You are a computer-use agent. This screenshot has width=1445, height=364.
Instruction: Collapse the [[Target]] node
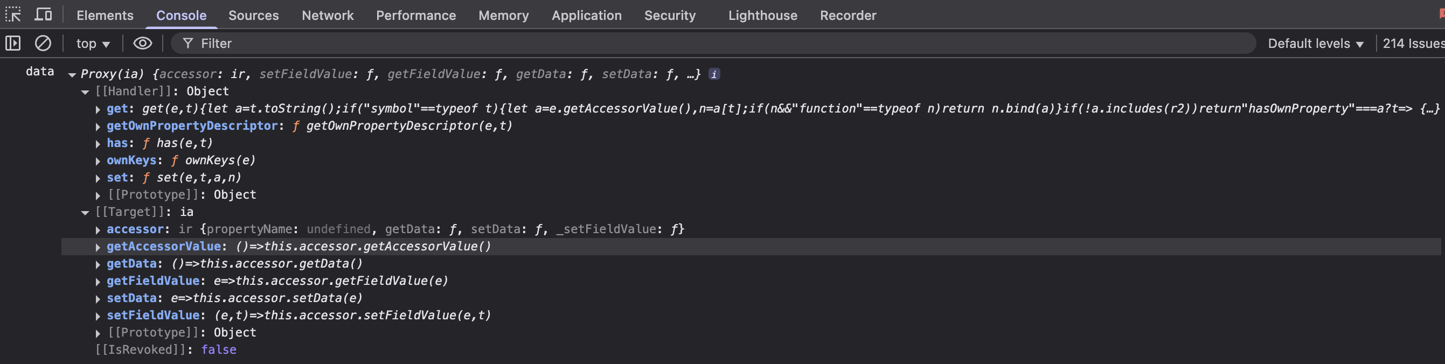pyautogui.click(x=85, y=213)
